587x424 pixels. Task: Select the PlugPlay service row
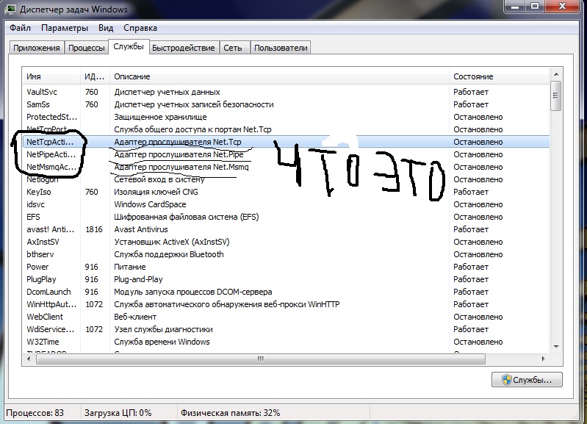click(286, 279)
